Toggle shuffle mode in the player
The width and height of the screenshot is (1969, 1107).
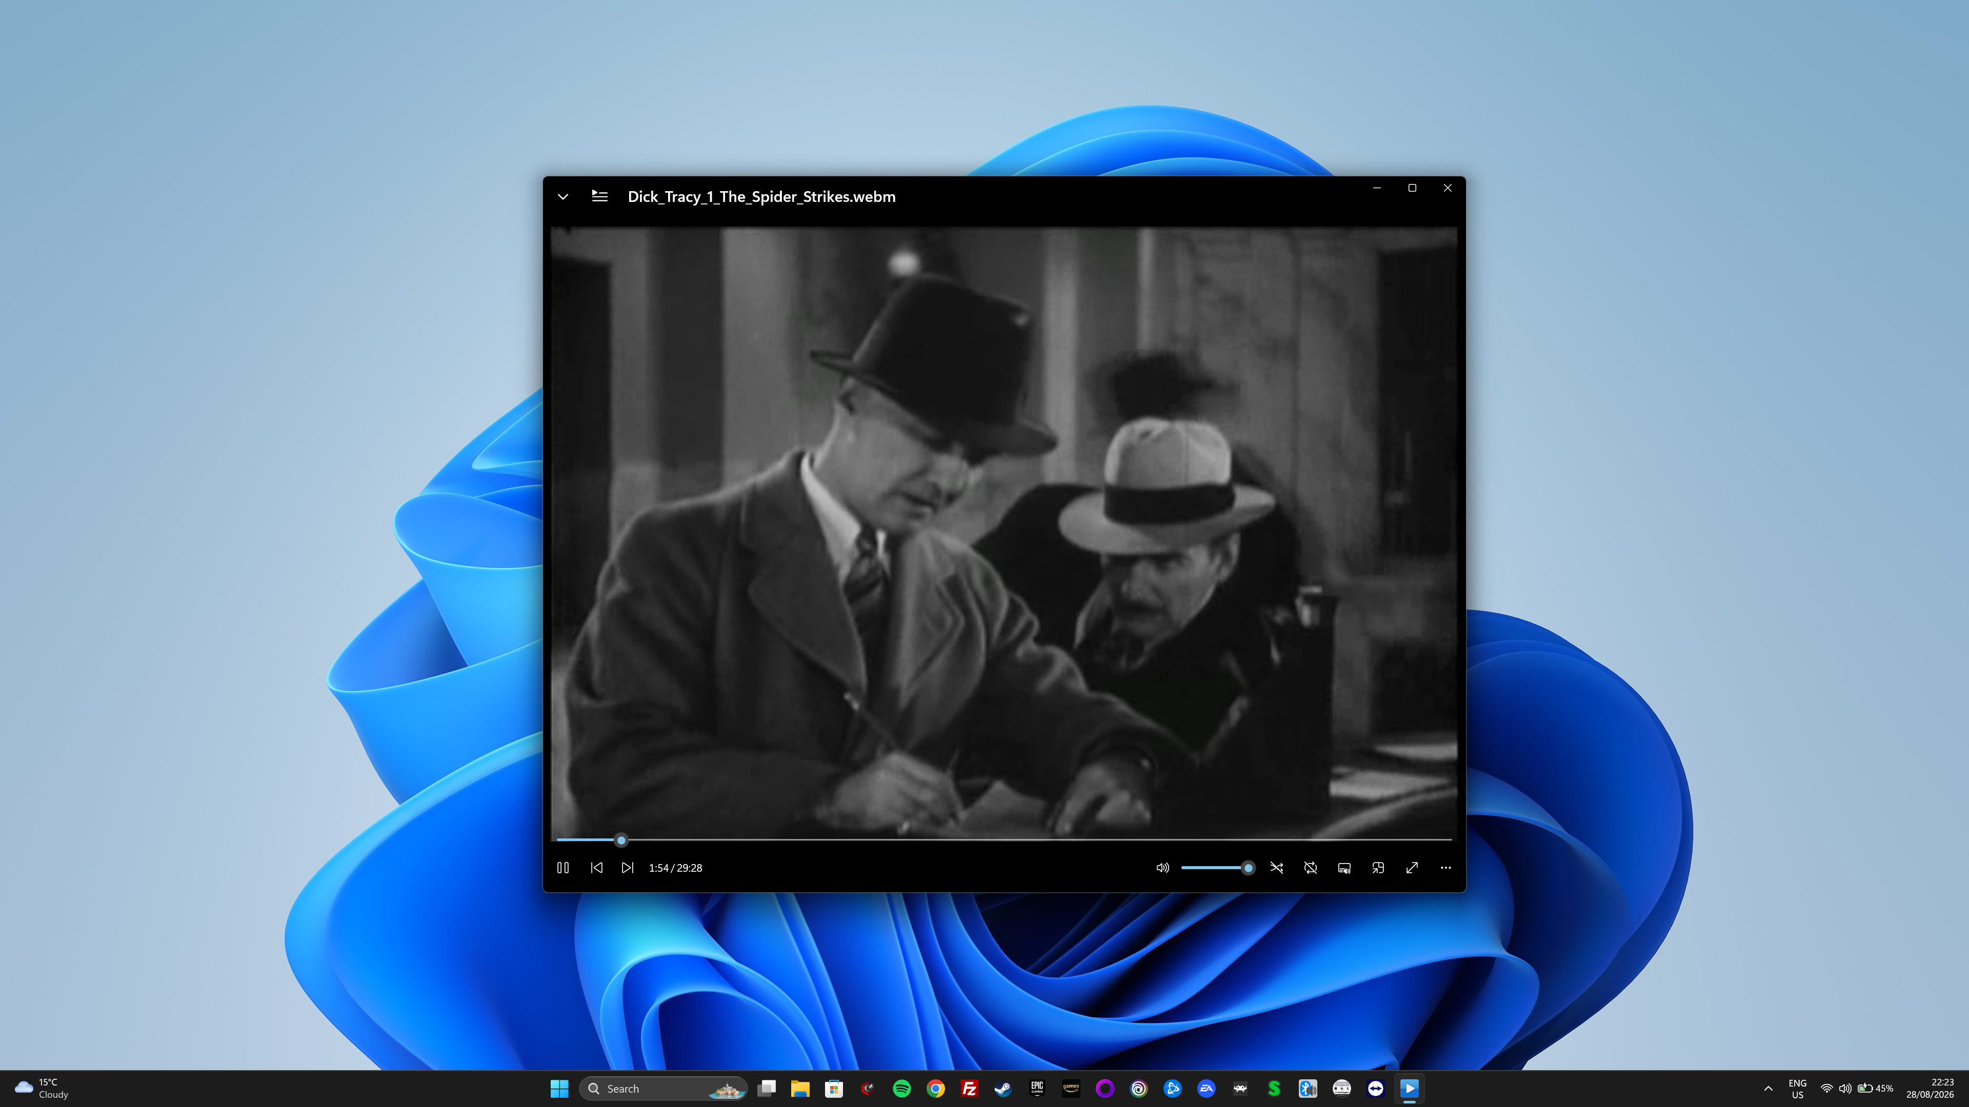(1276, 868)
